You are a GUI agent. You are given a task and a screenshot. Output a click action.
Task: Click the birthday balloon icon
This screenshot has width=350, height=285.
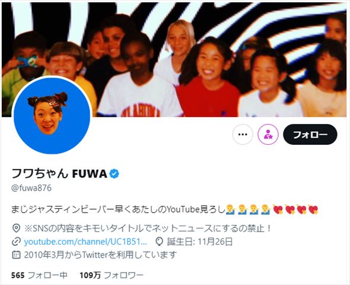point(159,242)
